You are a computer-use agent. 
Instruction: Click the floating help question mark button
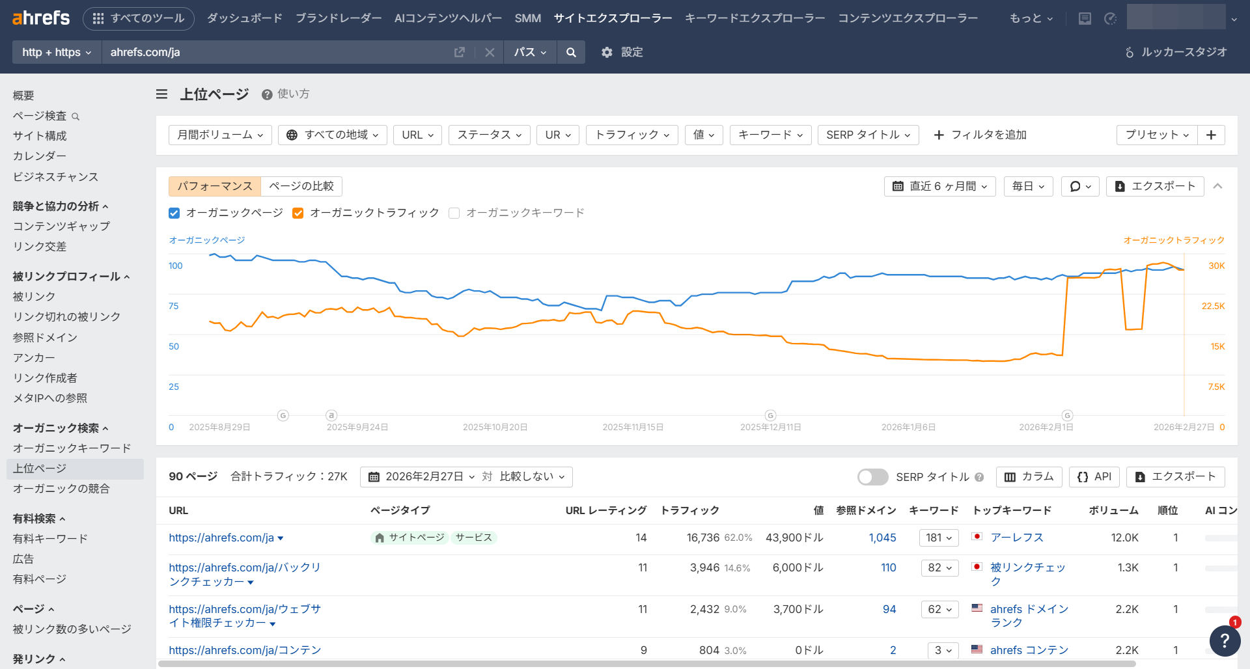[x=1225, y=641]
